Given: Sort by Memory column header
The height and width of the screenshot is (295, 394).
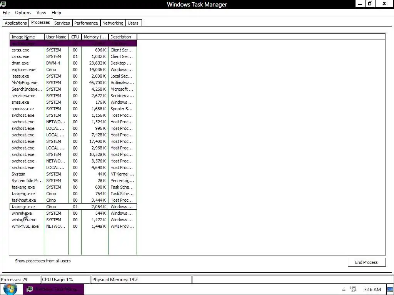Looking at the screenshot, I should 95,37.
